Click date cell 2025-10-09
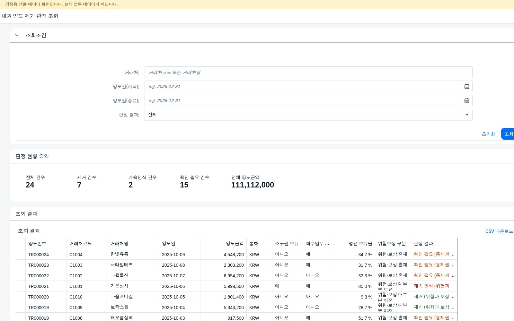 click(173, 255)
